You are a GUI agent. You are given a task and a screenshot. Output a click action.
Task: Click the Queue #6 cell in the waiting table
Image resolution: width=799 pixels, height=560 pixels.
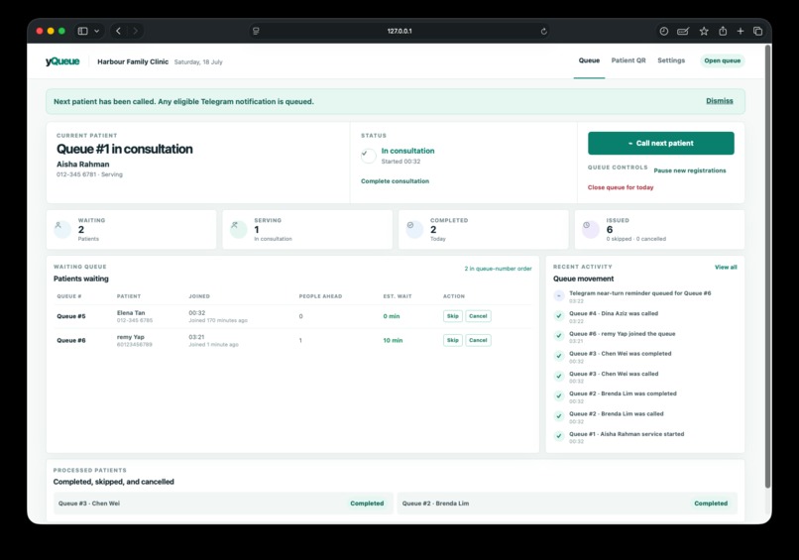point(71,340)
